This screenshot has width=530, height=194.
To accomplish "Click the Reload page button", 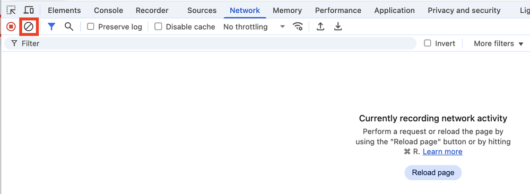I will 433,173.
